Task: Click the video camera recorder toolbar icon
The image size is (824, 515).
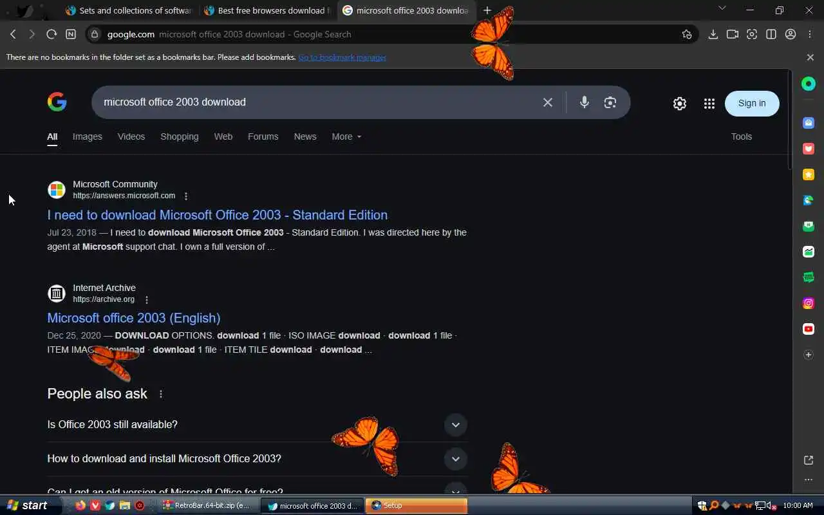Action: pos(732,34)
